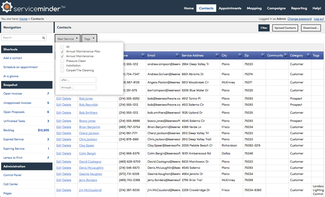Screen dimensions: 325x197
Task: Click the "after..." date field
Action: point(78,80)
